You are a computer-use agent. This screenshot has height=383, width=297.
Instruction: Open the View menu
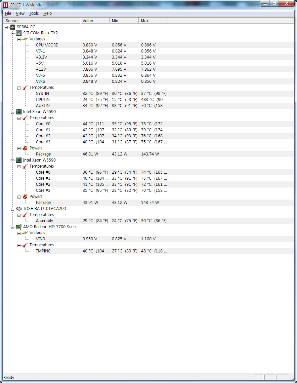(20, 13)
